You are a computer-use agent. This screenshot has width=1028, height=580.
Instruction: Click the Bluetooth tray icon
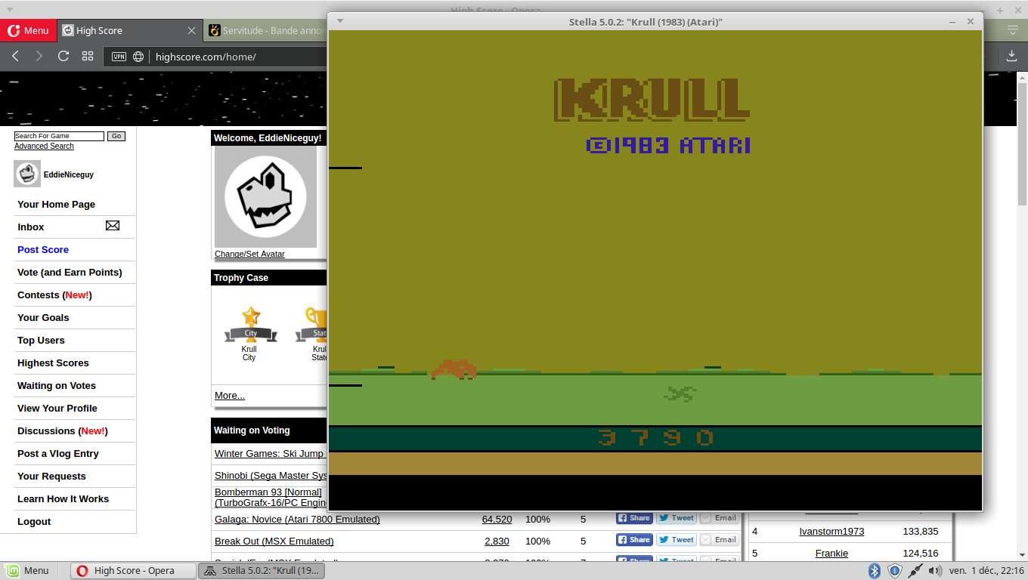coord(874,571)
